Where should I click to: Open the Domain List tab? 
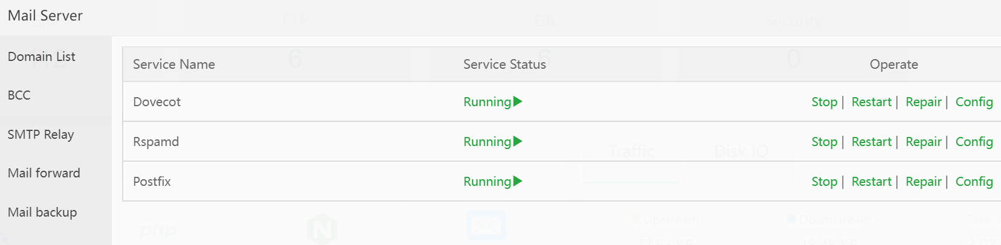[42, 57]
